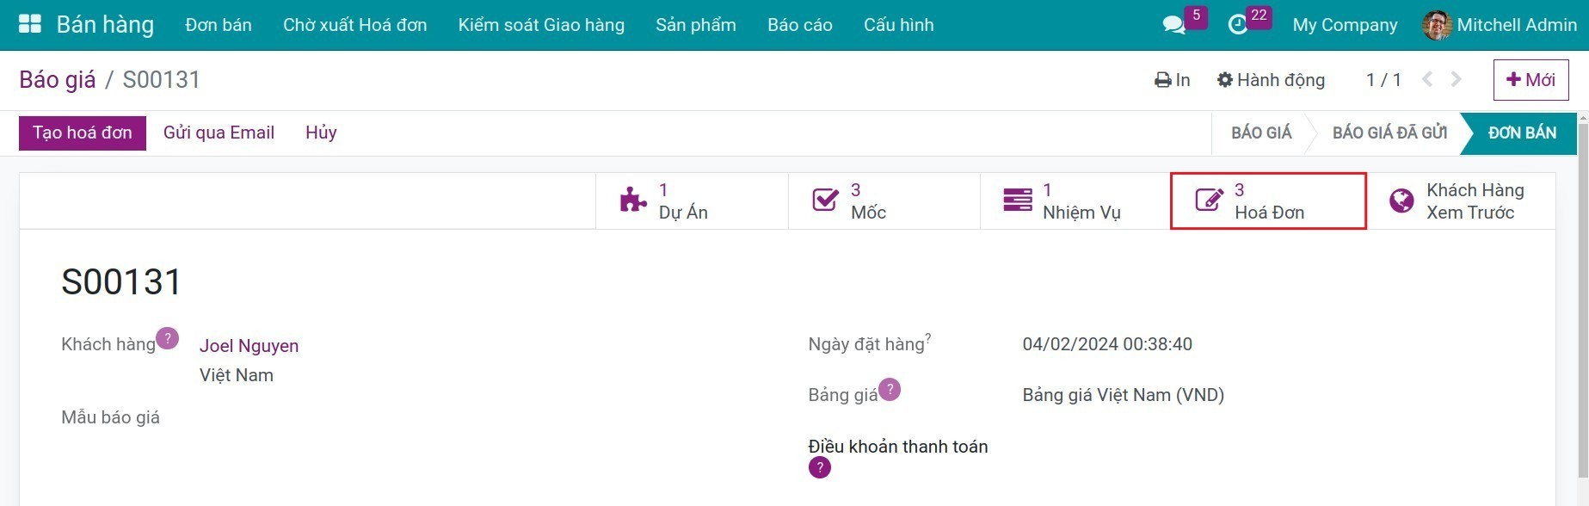The height and width of the screenshot is (506, 1589).
Task: Open the activities clock icon
Action: [1237, 25]
